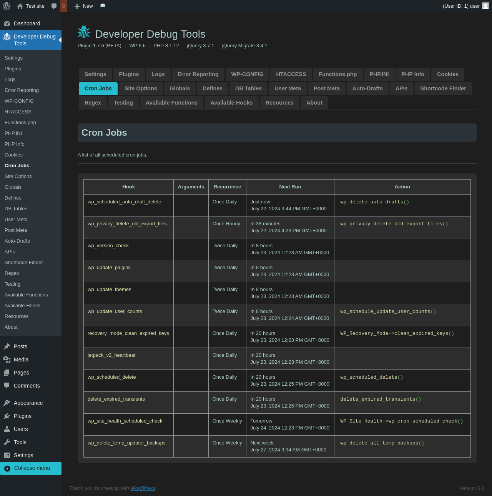The width and height of the screenshot is (492, 496).
Task: Open the Shortcode Finder tab
Action: 443,88
